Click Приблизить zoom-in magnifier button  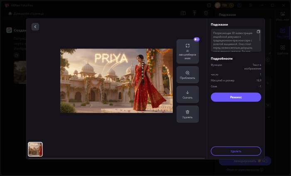(187, 75)
